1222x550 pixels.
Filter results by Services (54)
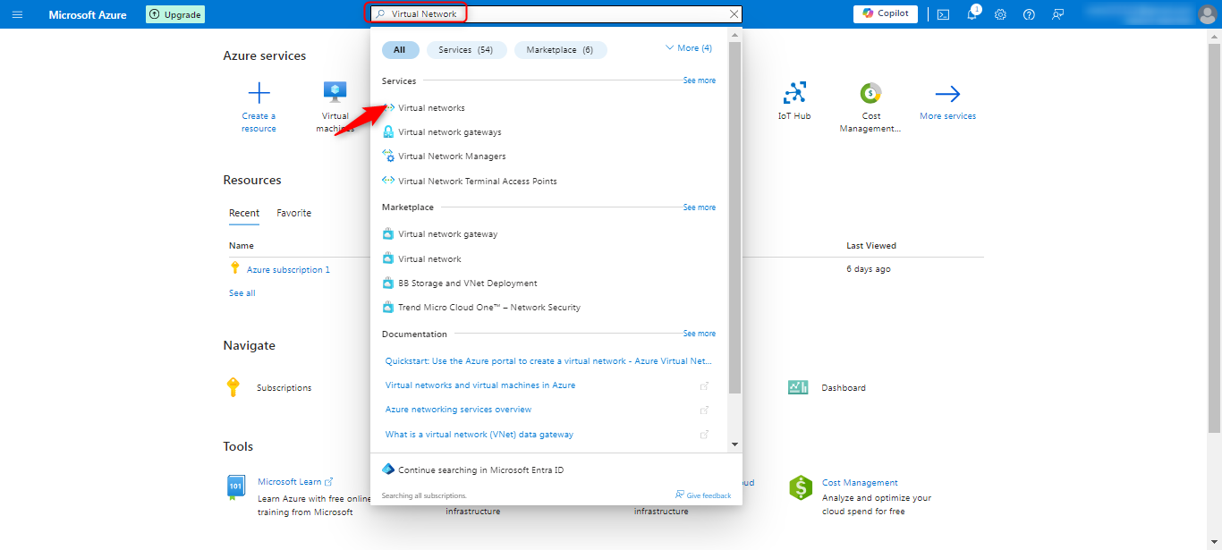click(x=466, y=50)
